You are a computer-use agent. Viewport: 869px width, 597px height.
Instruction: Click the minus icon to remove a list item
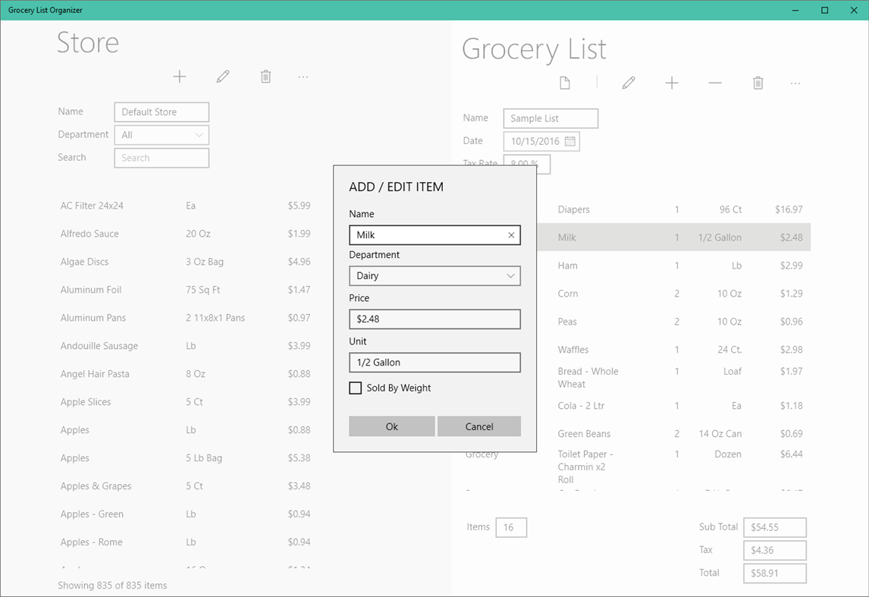pos(714,83)
